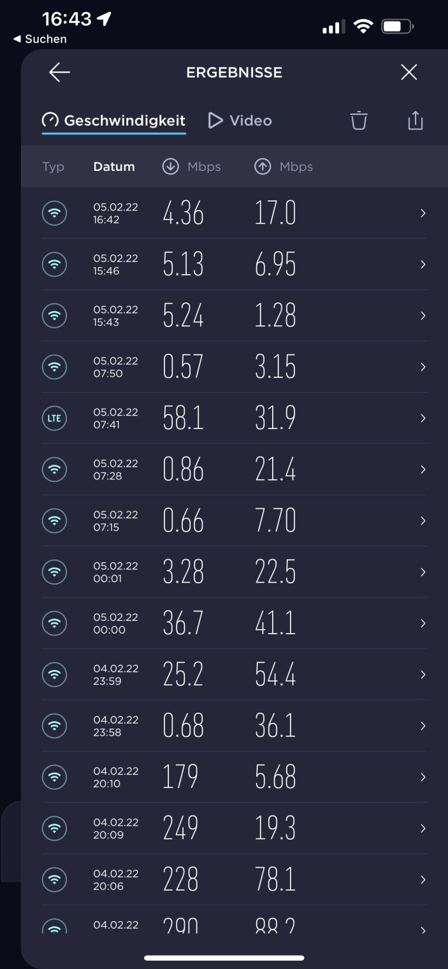The width and height of the screenshot is (448, 969).
Task: Expand the 05.02.22 07:41 LTE result chevron
Action: (x=423, y=418)
